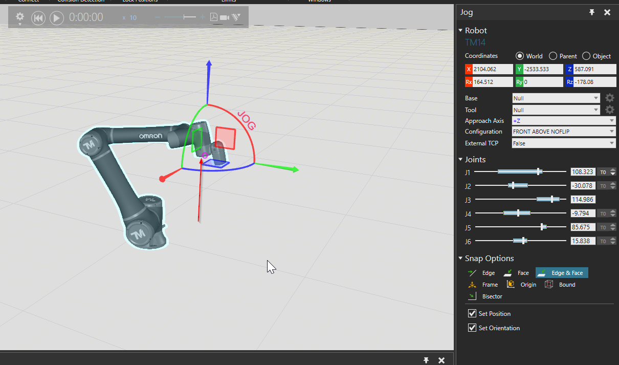
Task: Click the X coordinate field
Action: click(492, 69)
